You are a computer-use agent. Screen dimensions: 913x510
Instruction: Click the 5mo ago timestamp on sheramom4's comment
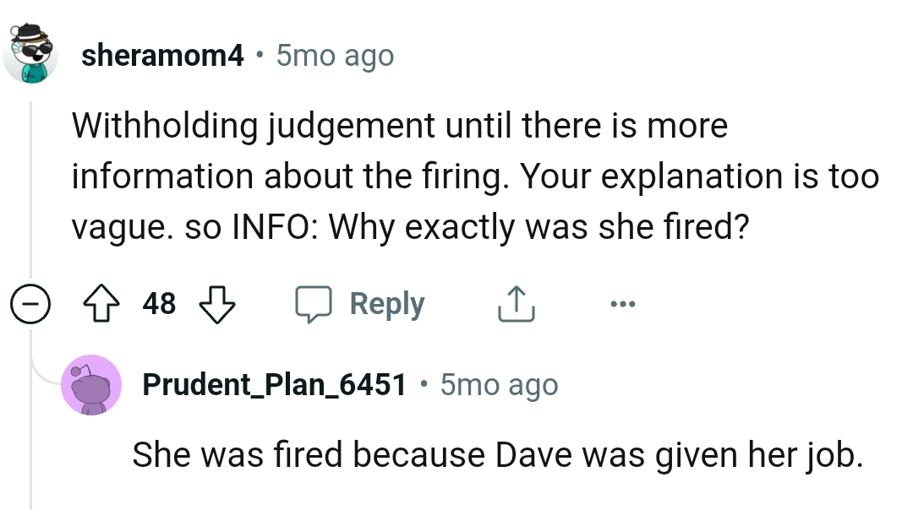tap(334, 55)
